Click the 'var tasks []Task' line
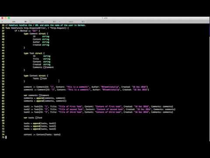This screenshot has width=210, height=158. [33, 118]
